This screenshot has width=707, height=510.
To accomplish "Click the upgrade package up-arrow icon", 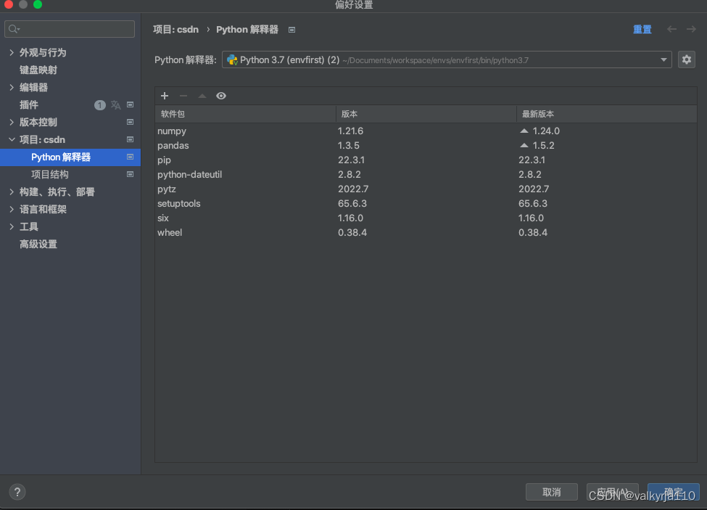I will coord(202,96).
